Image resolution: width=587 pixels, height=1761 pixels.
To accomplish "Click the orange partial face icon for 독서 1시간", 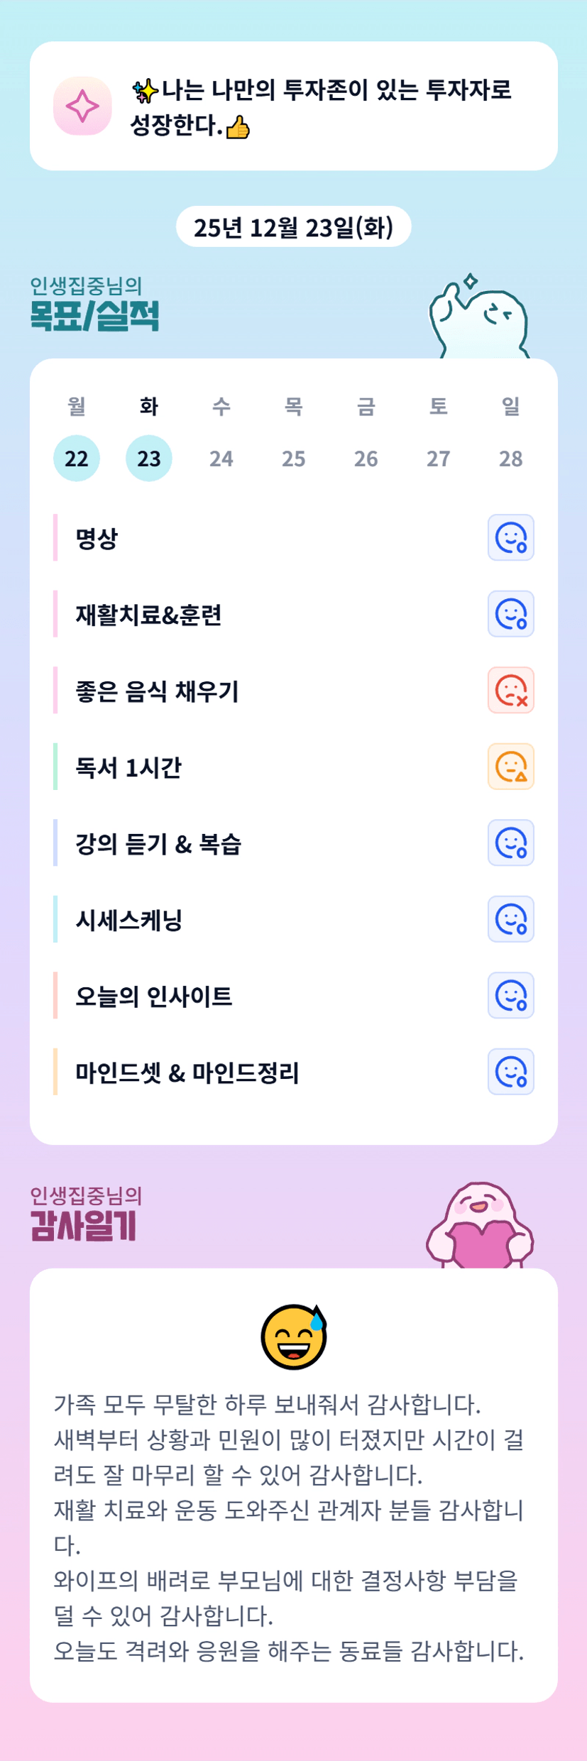I will (x=510, y=767).
